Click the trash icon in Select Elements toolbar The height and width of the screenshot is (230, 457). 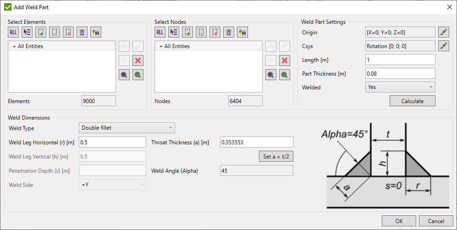pos(82,32)
